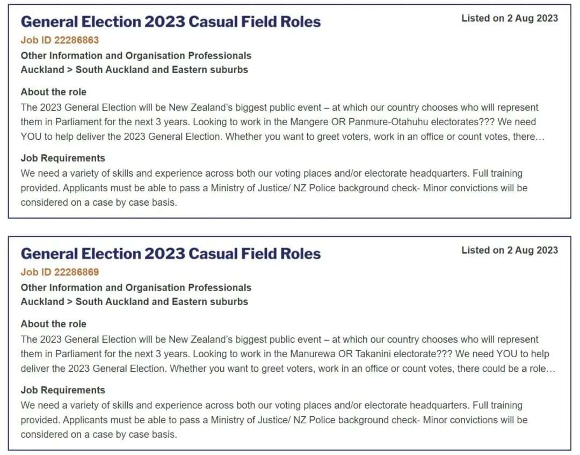580x455 pixels.
Task: Click 'Job Requirements' heading in second listing
Action: pos(63,390)
